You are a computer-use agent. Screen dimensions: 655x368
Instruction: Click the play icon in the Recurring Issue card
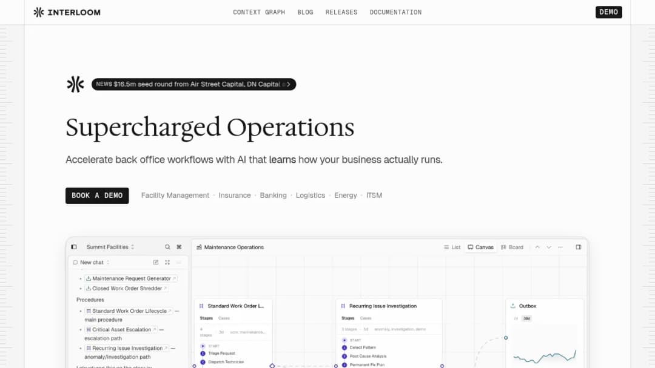pos(344,340)
